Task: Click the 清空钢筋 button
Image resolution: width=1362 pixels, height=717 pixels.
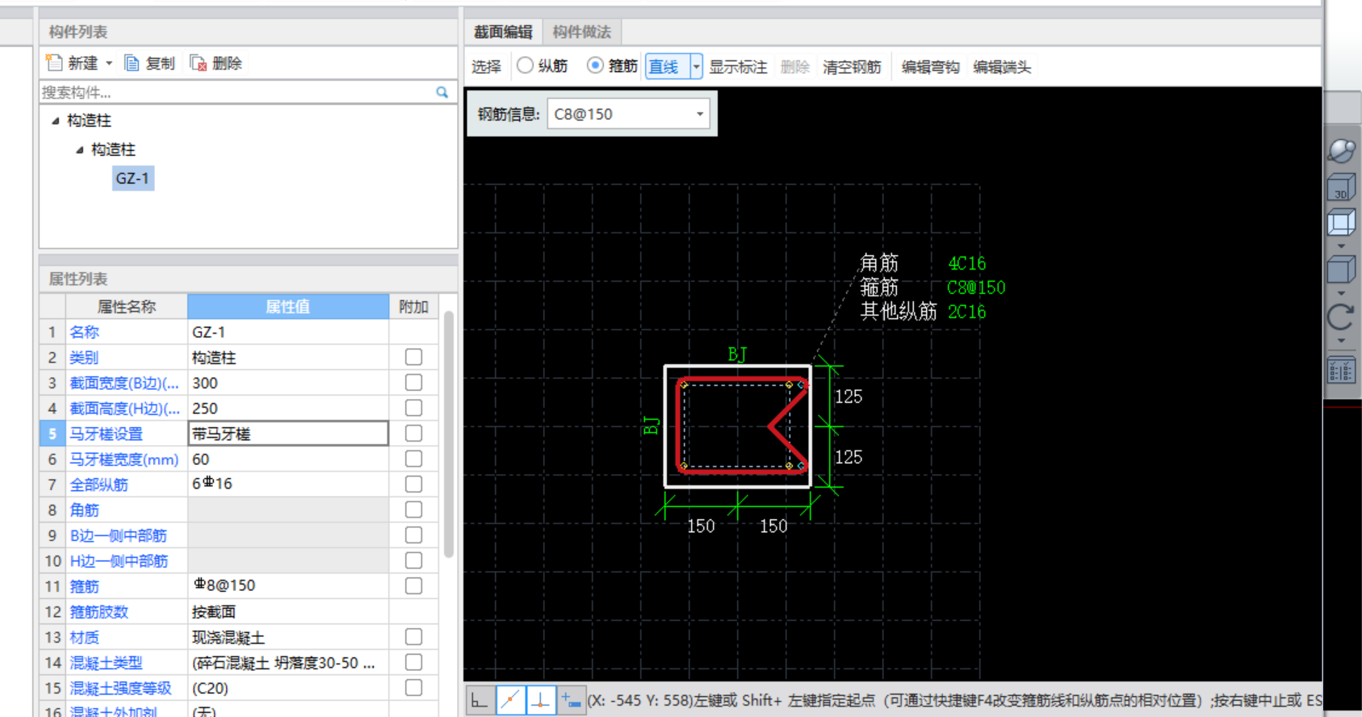Action: [x=853, y=67]
